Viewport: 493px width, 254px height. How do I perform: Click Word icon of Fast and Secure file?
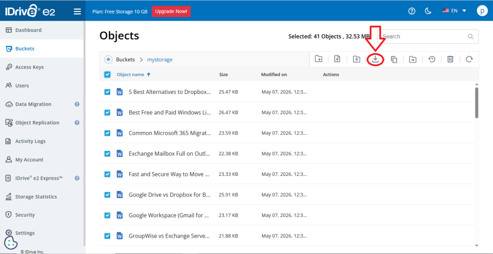point(119,174)
